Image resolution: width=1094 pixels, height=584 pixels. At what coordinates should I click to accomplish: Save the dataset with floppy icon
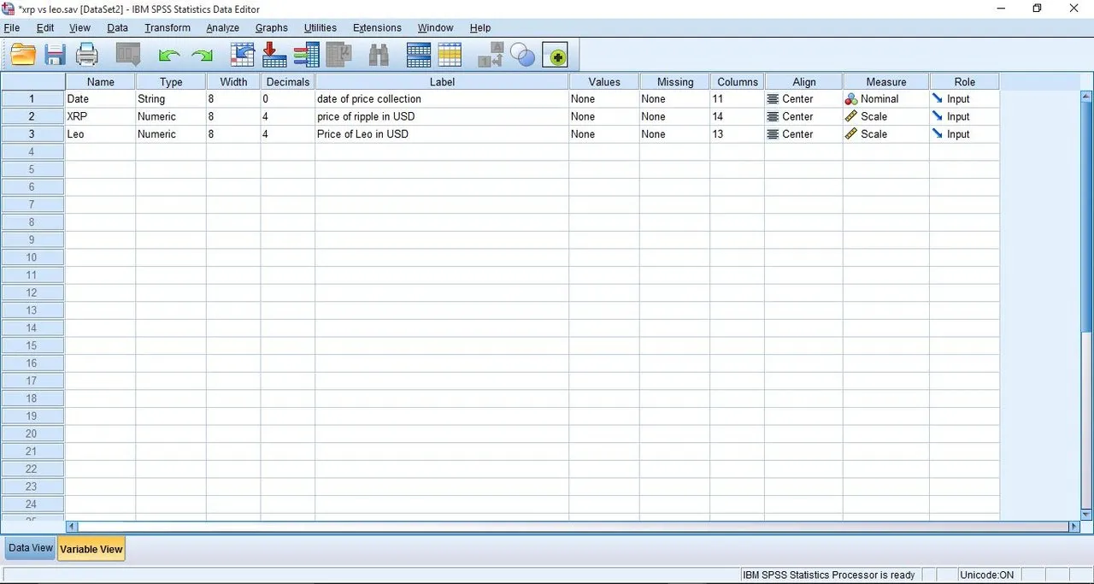click(x=56, y=56)
